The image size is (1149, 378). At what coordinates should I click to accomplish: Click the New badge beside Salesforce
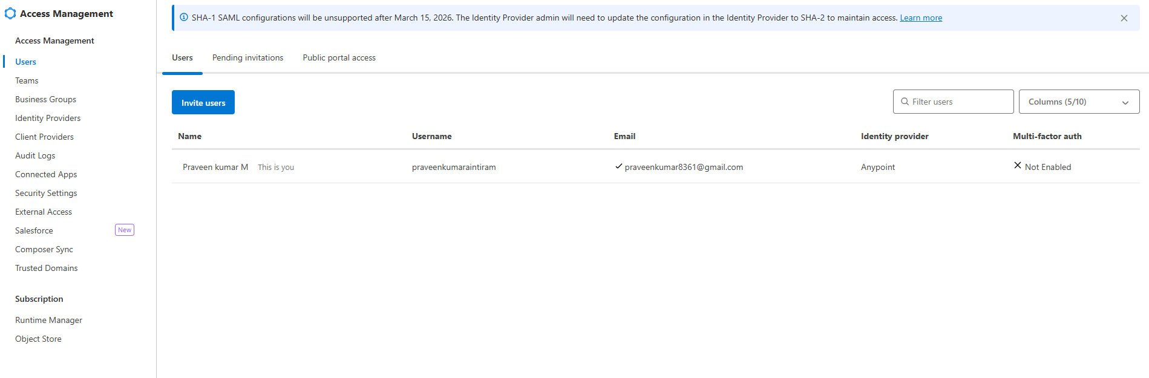(x=124, y=230)
